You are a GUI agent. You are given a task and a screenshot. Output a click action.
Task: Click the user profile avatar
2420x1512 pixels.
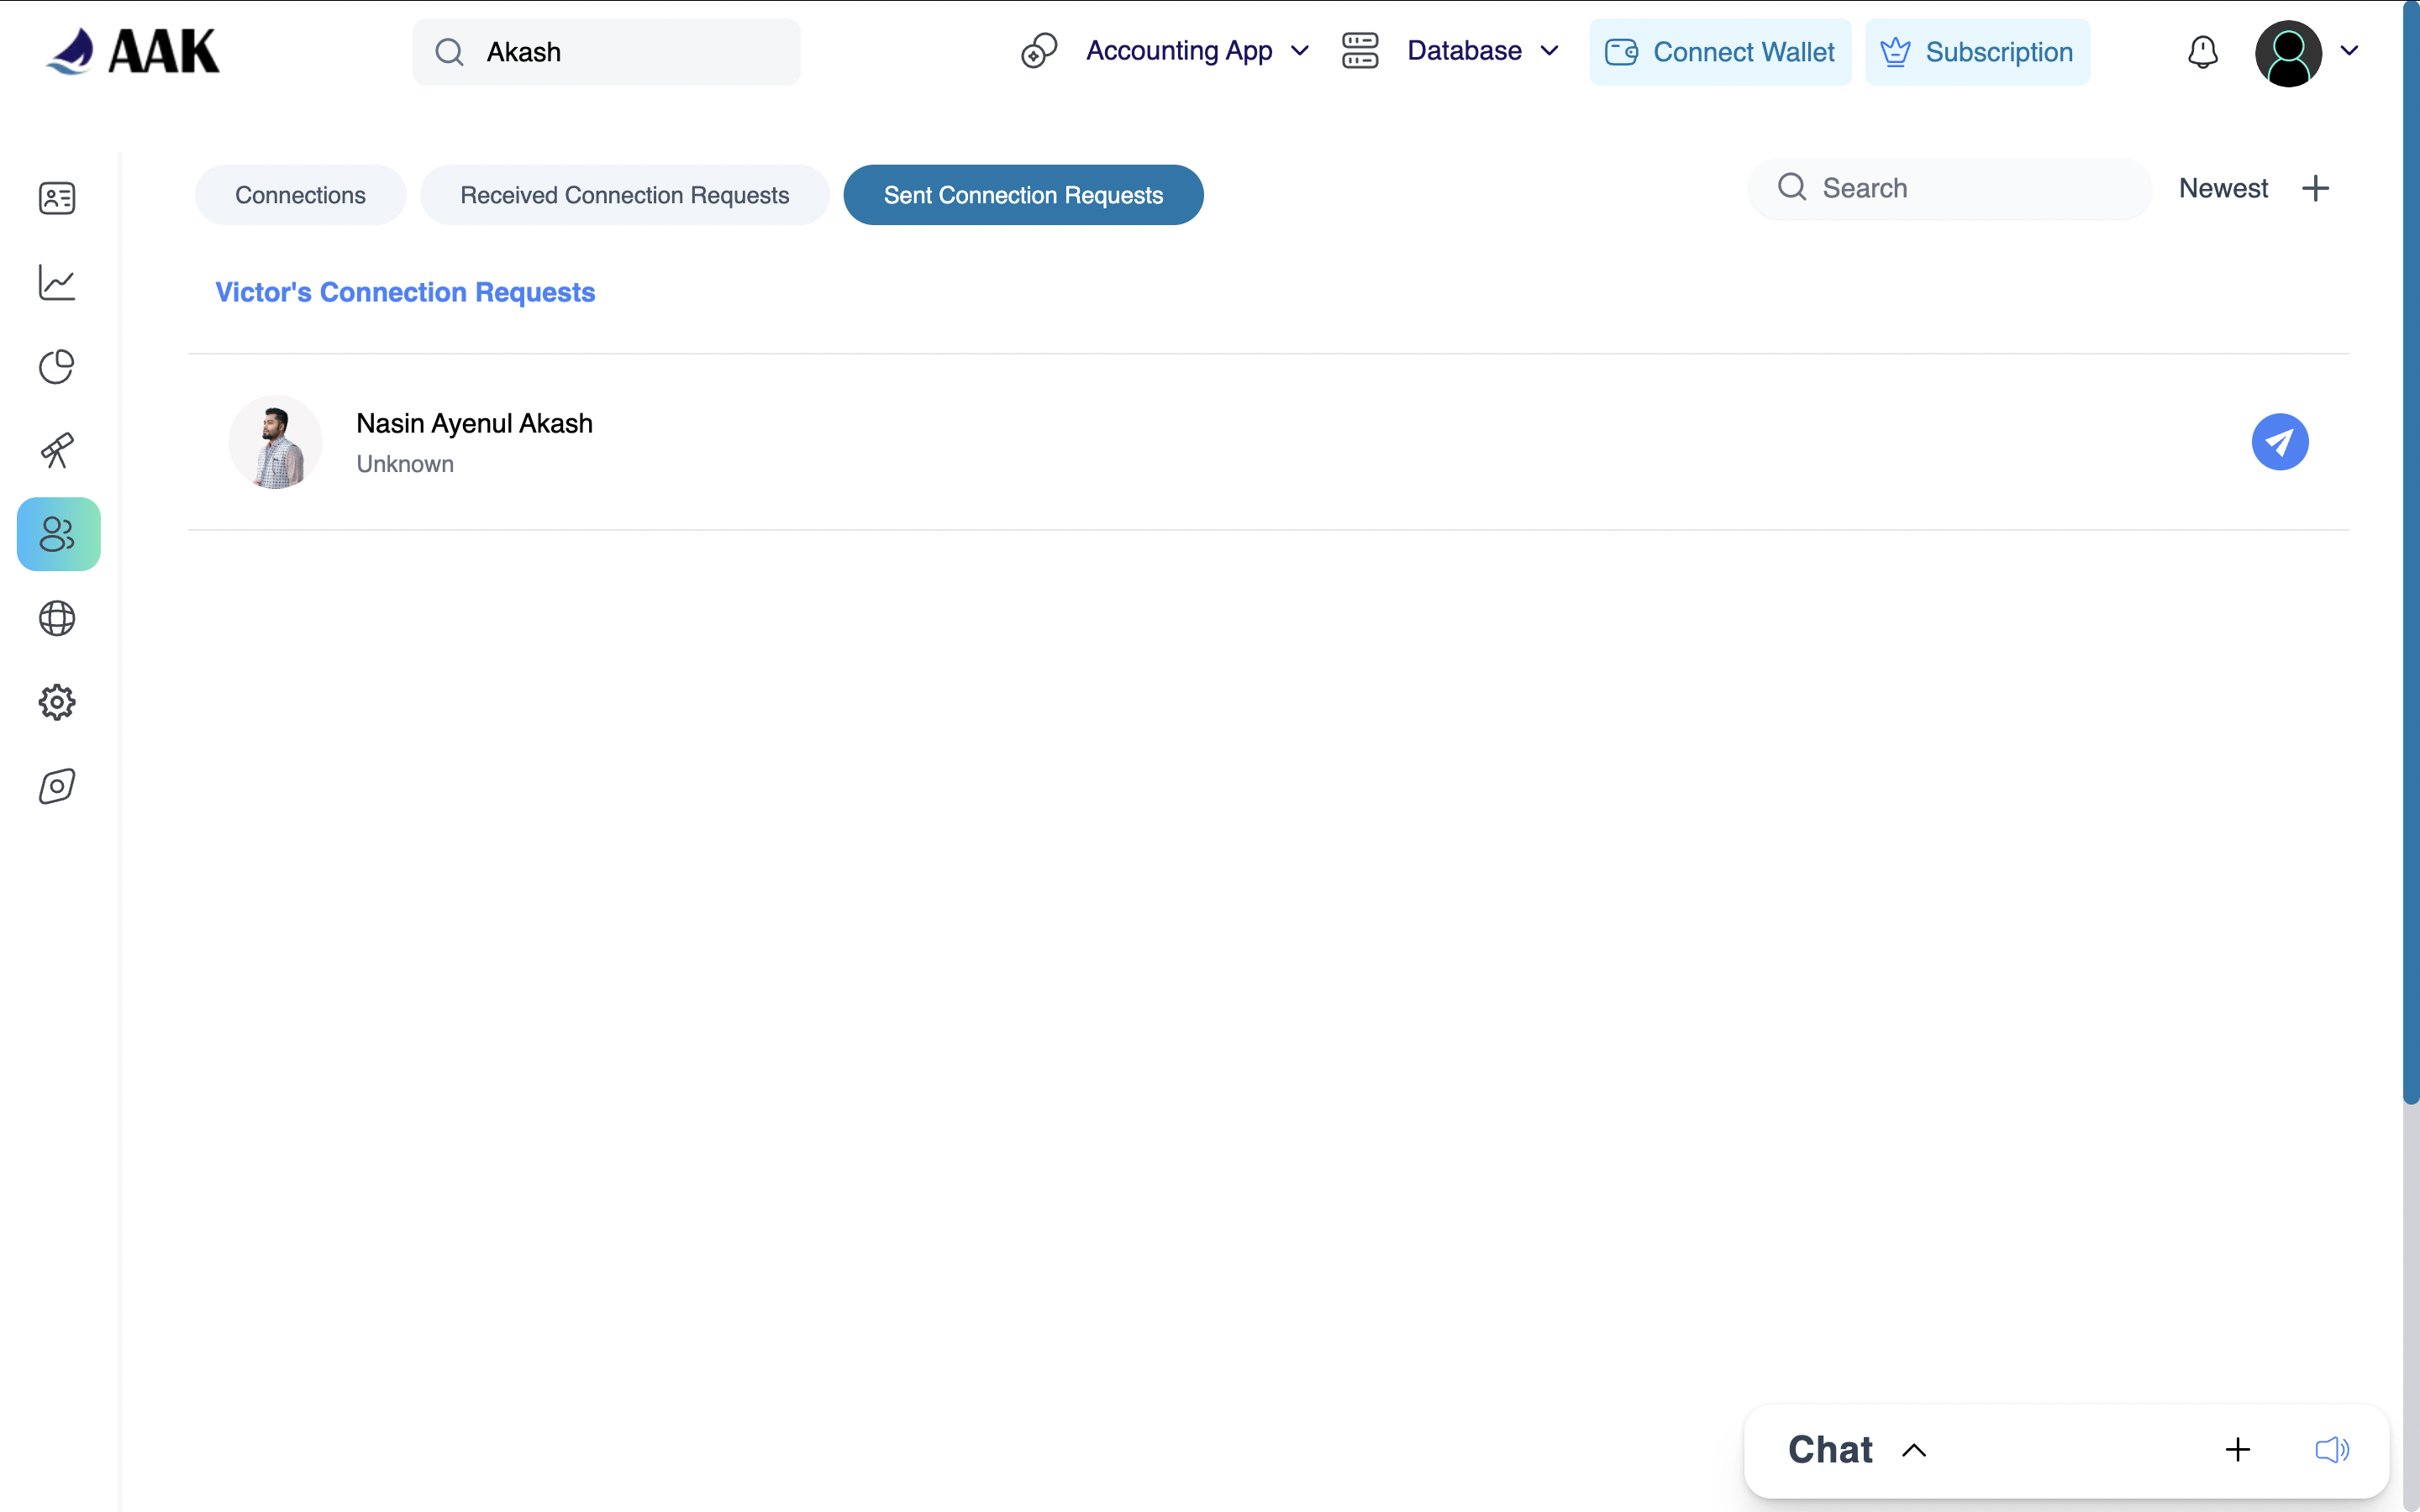coord(2288,53)
